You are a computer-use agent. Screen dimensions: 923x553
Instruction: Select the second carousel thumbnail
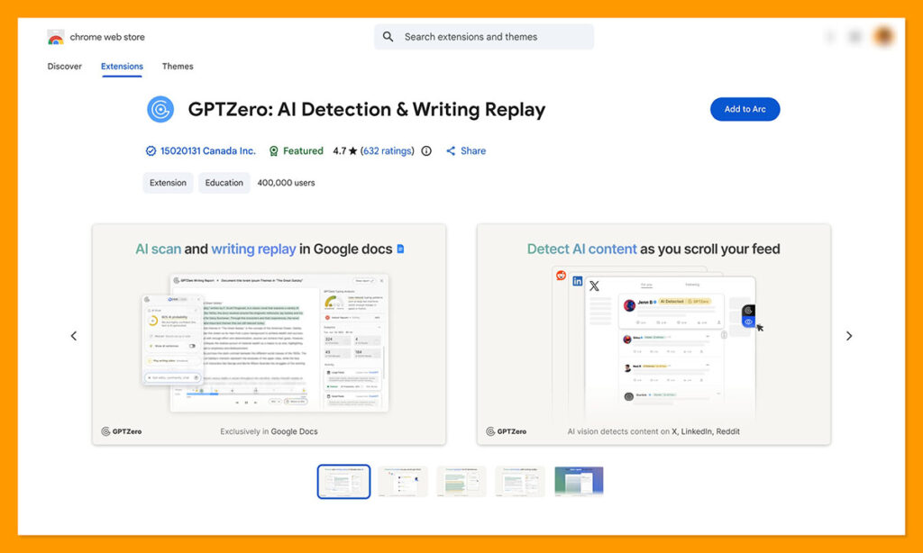tap(403, 482)
